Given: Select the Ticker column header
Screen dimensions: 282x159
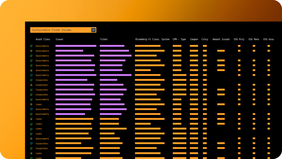Looking at the screenshot, I should [104, 39].
